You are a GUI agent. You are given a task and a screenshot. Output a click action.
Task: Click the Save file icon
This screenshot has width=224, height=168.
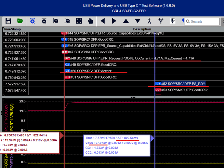8,21
